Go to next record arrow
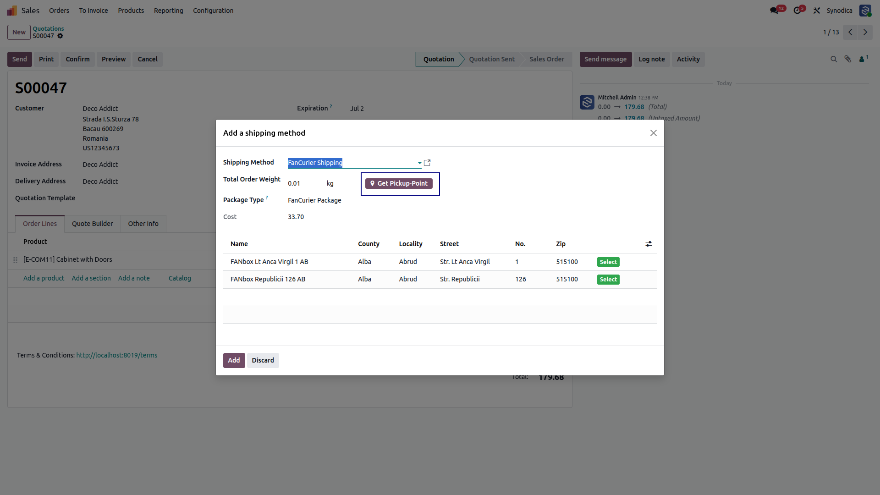Image resolution: width=880 pixels, height=495 pixels. click(x=865, y=32)
